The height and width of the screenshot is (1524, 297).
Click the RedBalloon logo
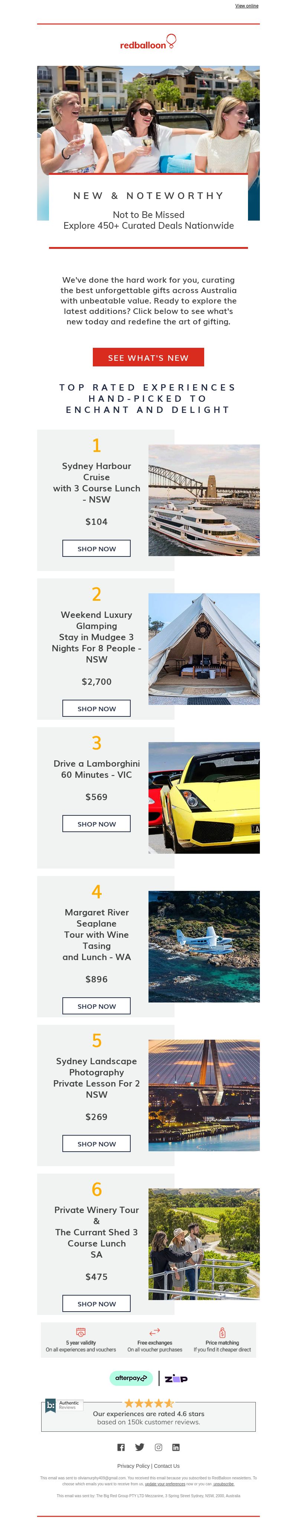(x=148, y=42)
